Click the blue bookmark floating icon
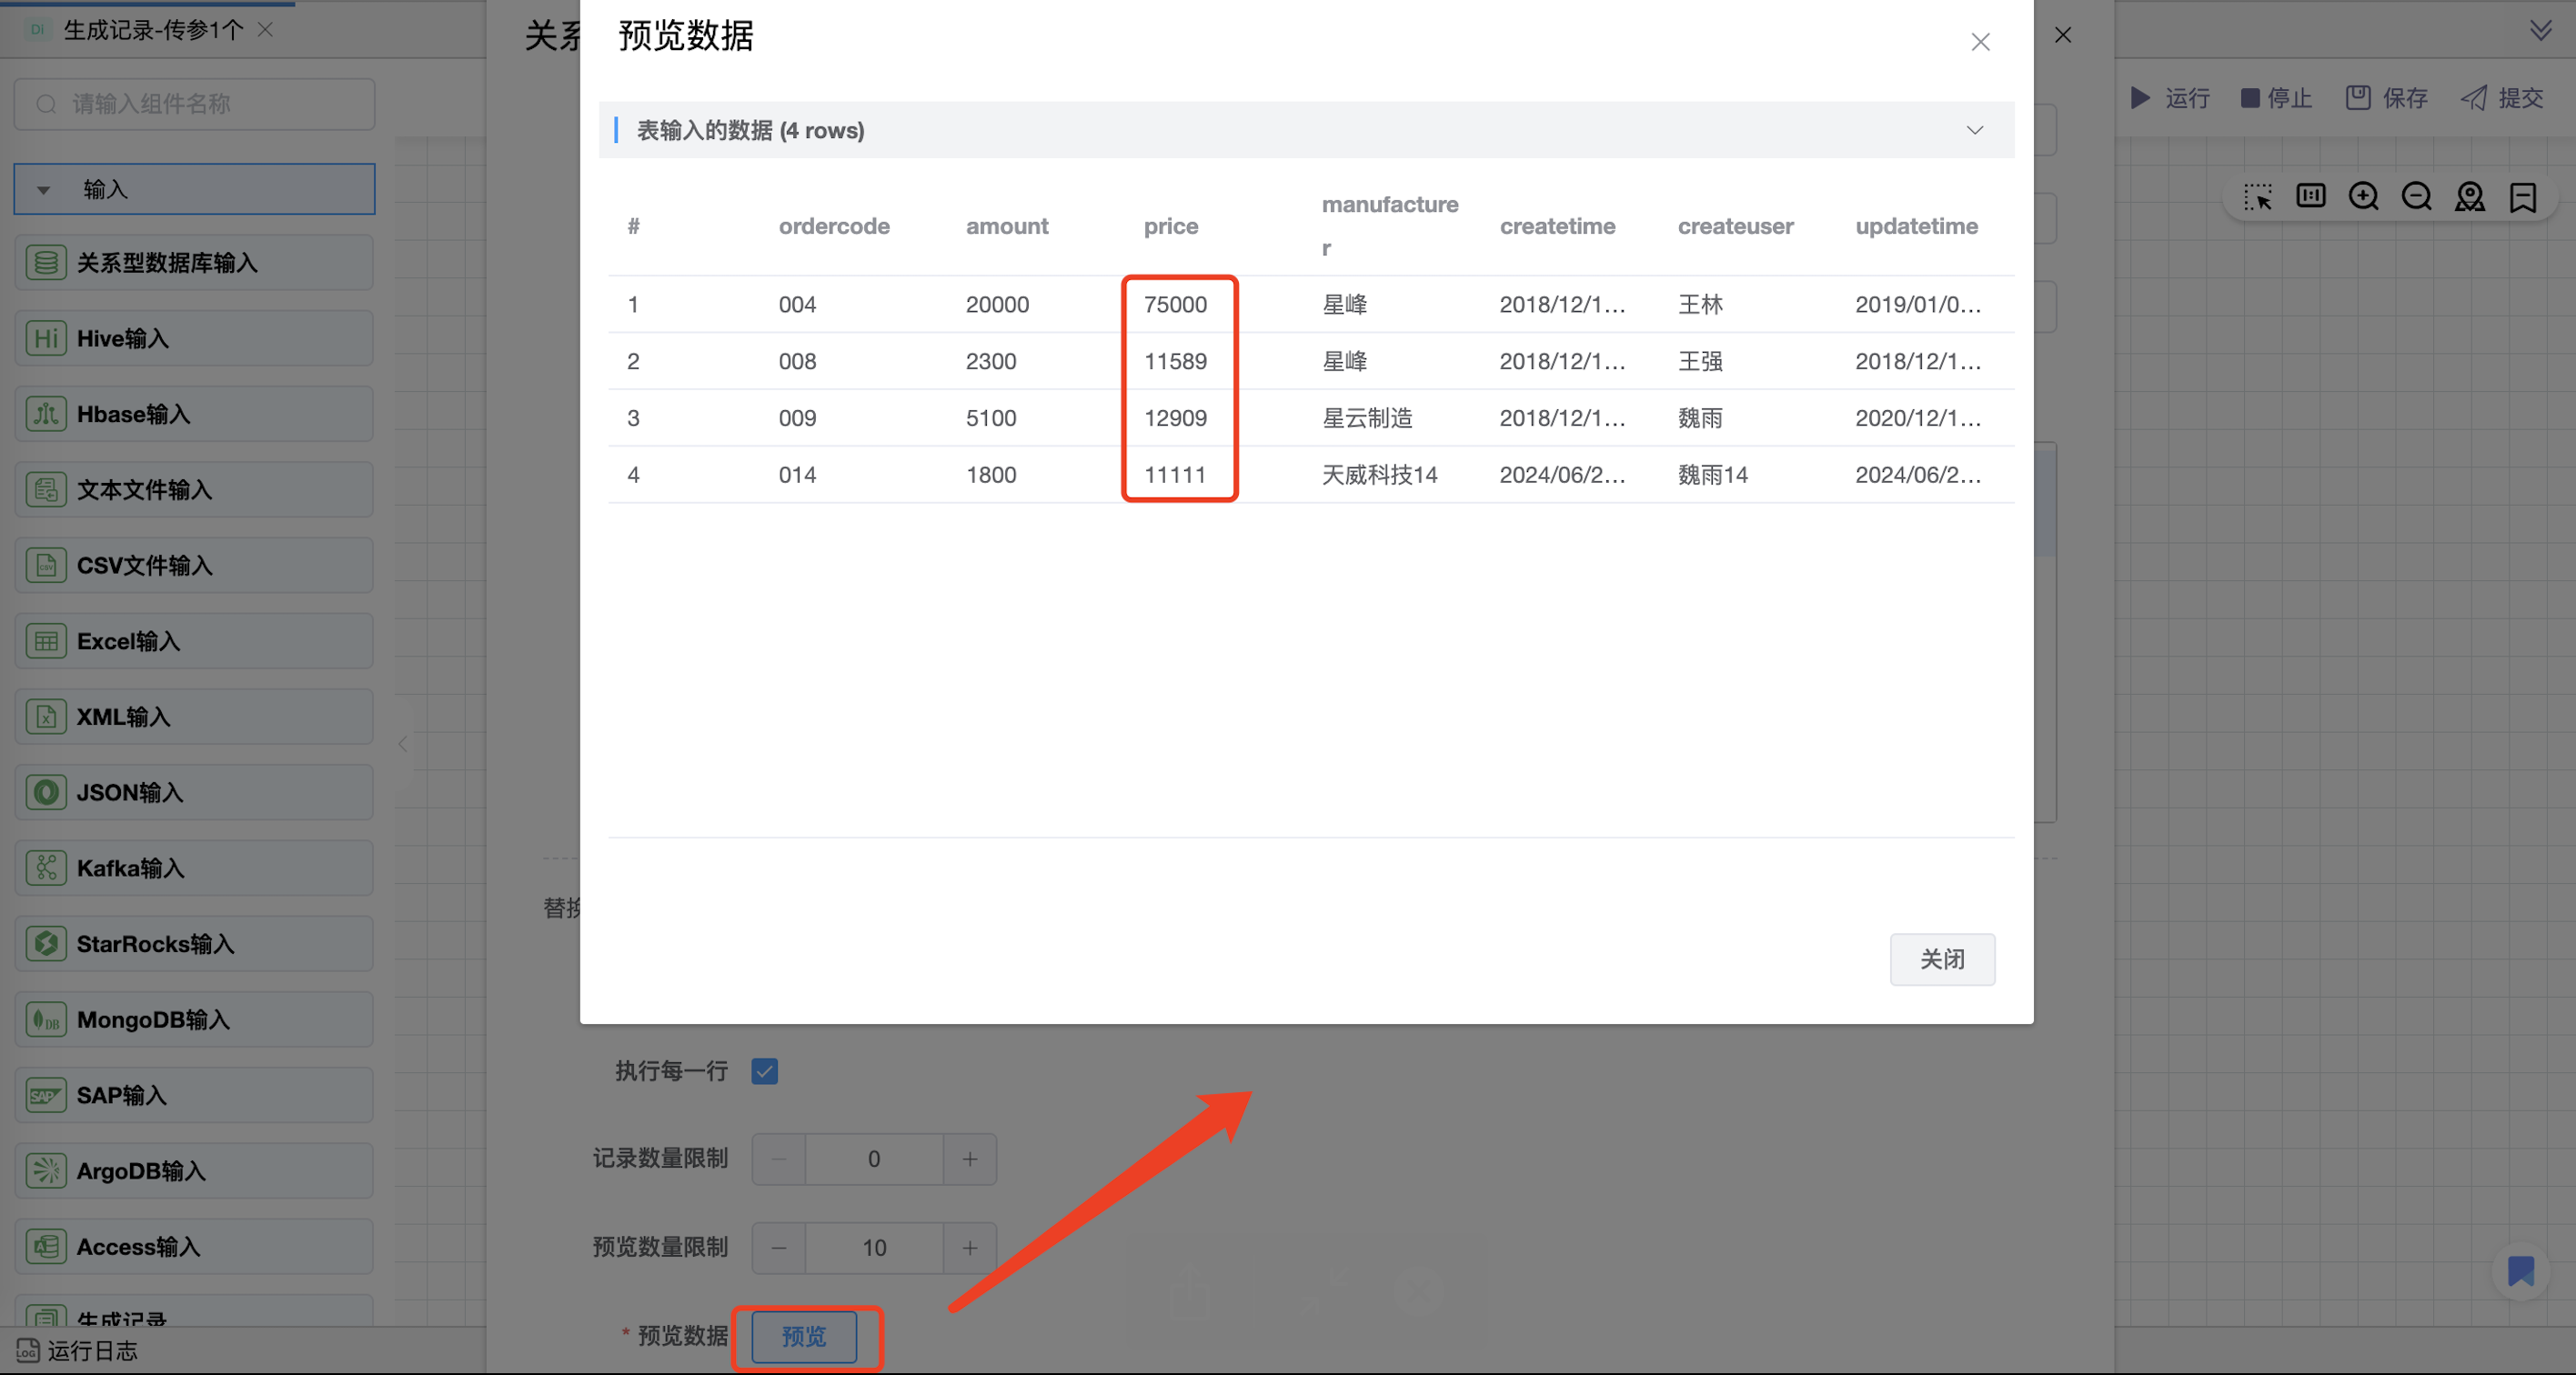The image size is (2576, 1375). (x=2520, y=1271)
